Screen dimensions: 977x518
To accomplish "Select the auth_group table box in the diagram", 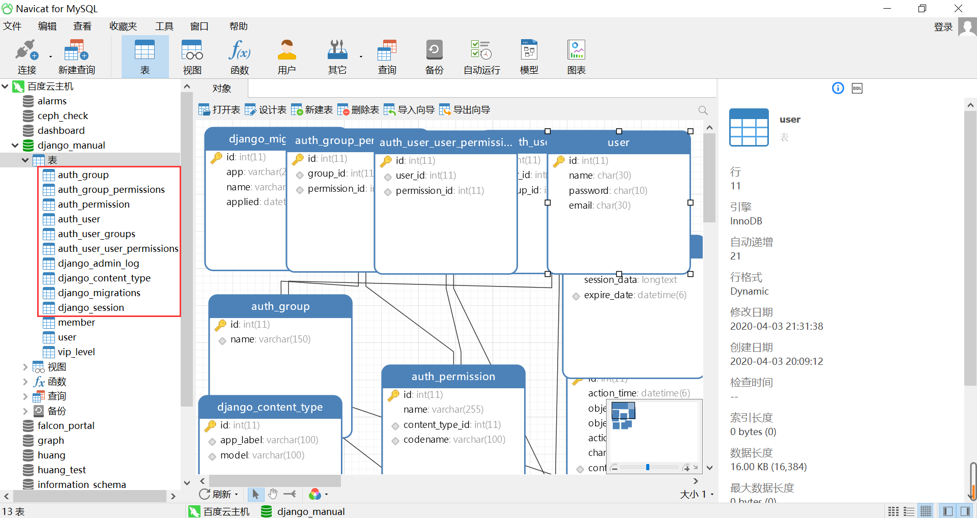I will point(280,306).
